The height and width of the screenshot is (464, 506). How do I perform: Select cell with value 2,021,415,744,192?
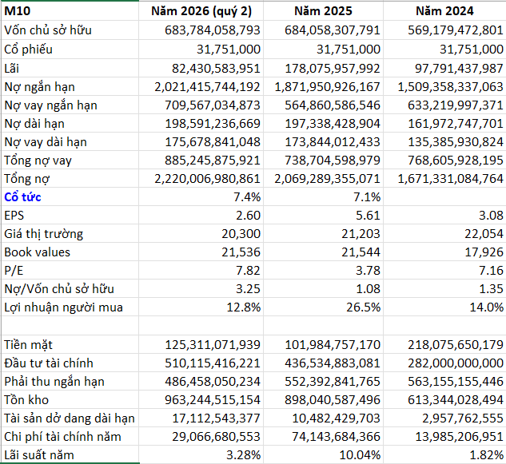pyautogui.click(x=201, y=87)
